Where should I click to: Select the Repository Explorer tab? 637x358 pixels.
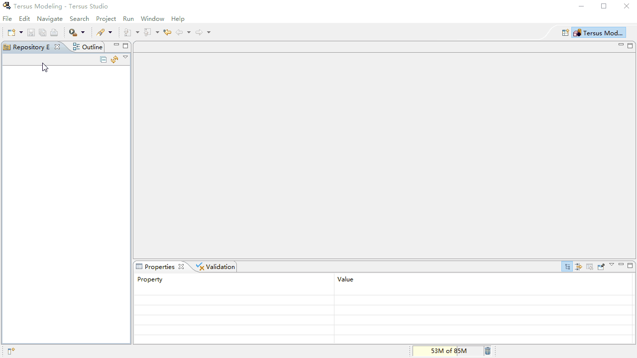[31, 47]
